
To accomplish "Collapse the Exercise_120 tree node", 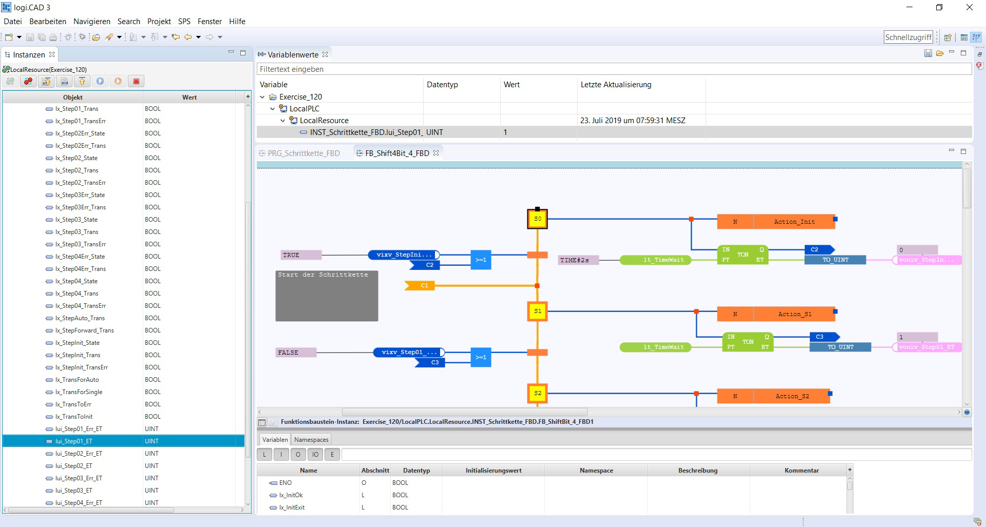I will [x=262, y=97].
